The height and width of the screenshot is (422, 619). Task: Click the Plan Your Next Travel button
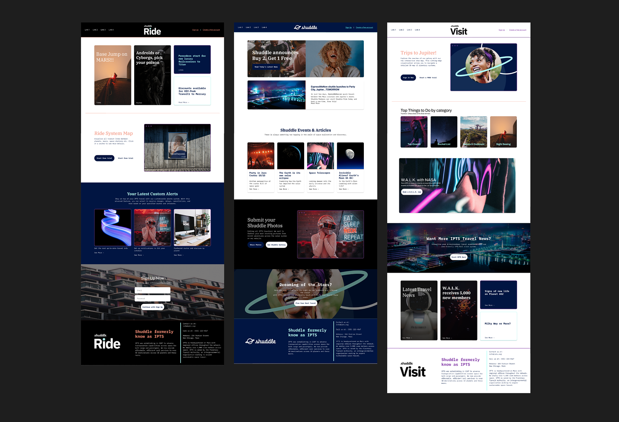(x=305, y=303)
